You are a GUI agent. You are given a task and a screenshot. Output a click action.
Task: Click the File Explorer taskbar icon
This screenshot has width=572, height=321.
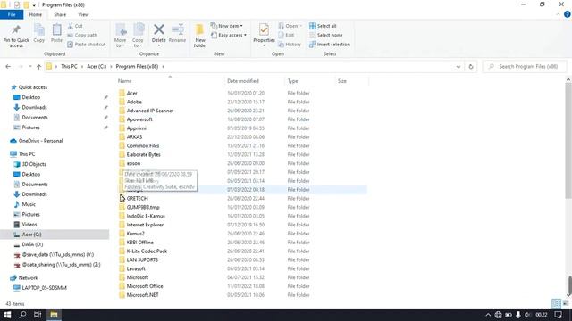coord(54,315)
